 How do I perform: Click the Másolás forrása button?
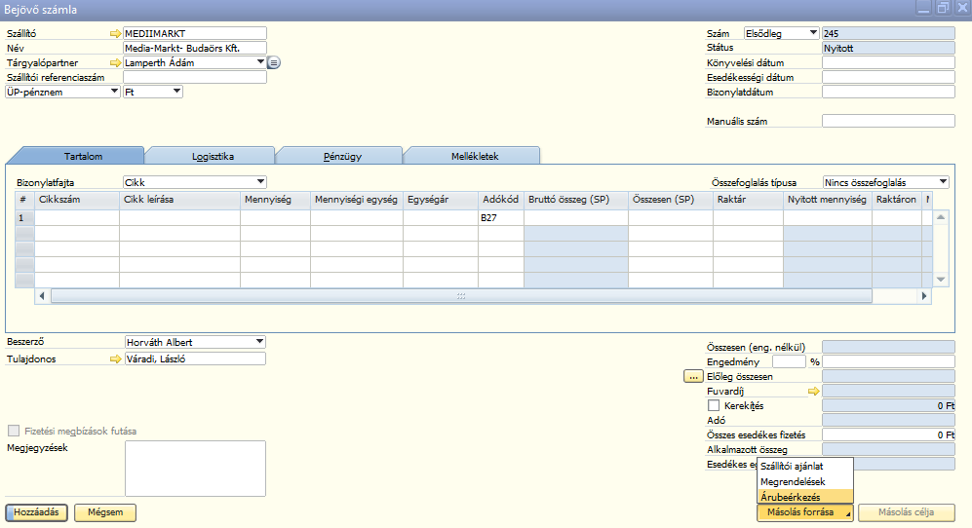coord(804,512)
